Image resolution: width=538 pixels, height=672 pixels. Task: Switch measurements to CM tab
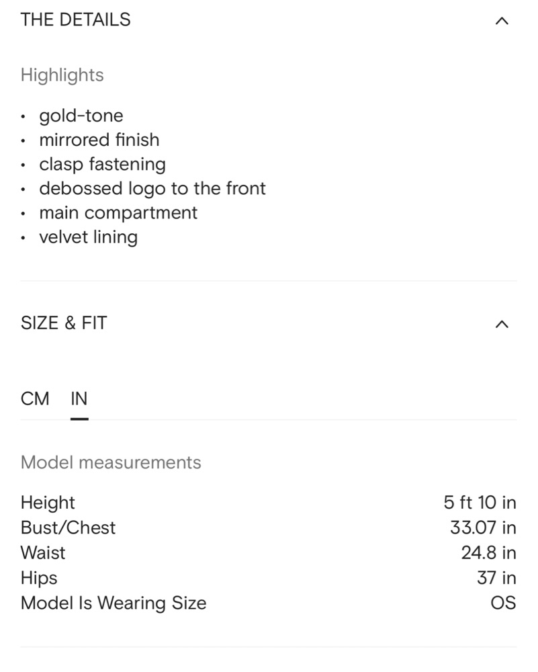pos(35,398)
